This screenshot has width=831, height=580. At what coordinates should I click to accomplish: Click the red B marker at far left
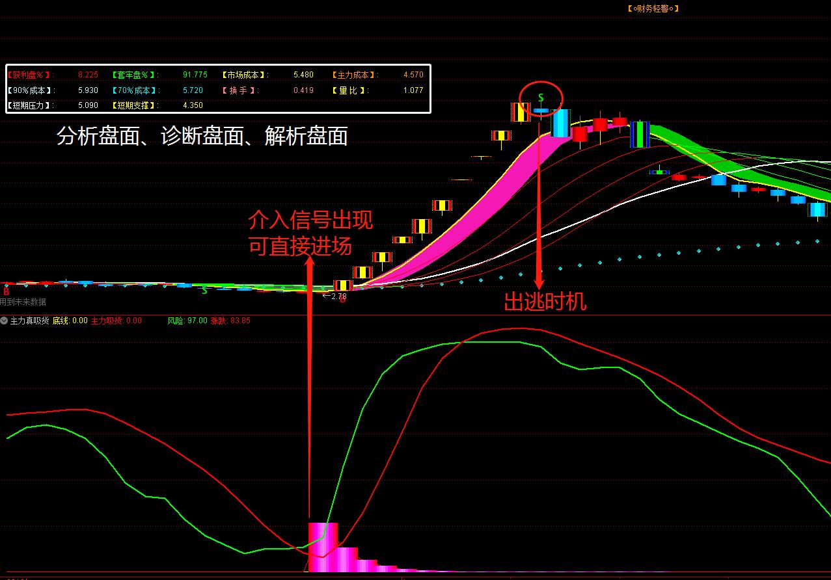(x=6, y=292)
